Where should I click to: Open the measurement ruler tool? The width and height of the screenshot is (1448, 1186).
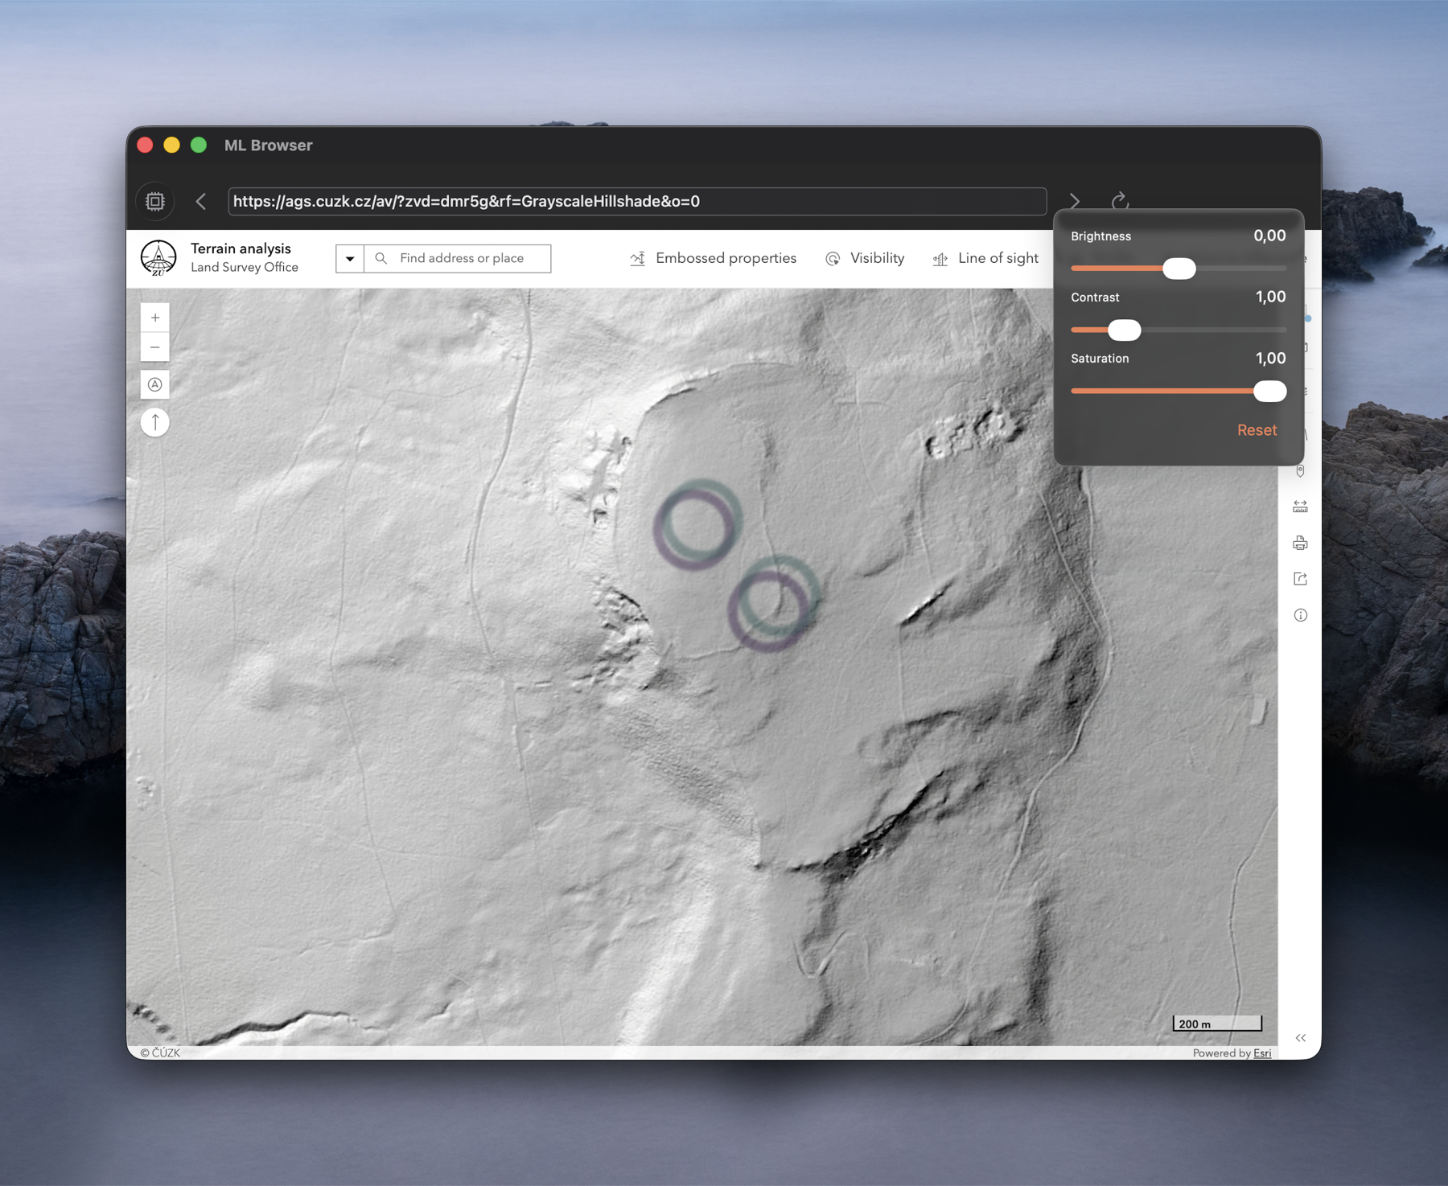coord(1300,507)
